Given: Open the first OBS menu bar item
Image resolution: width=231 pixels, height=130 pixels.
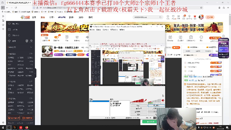Looking at the screenshot, I should point(92,30).
